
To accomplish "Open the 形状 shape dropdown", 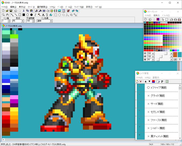I will tap(22, 21).
